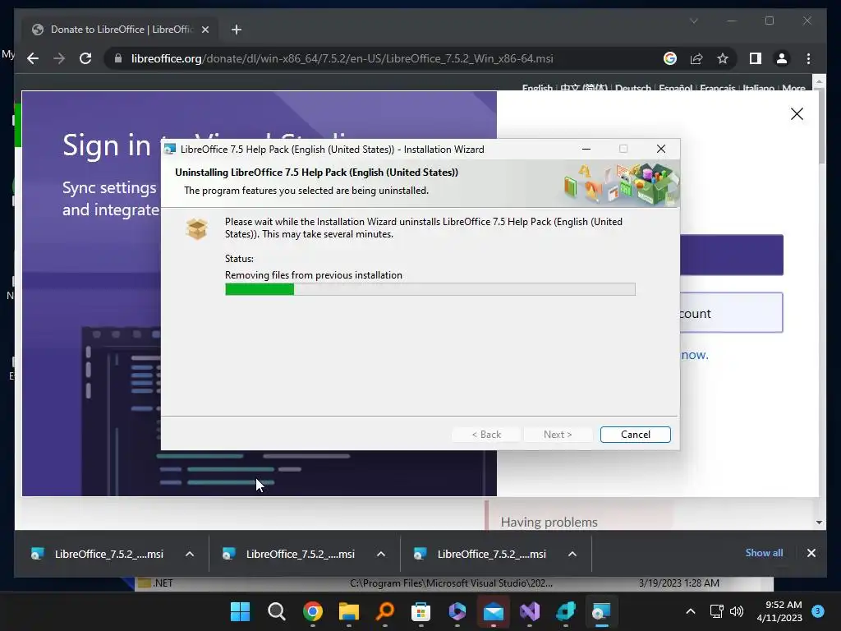
Task: Minimize the Installation Wizard window
Action: 586,149
